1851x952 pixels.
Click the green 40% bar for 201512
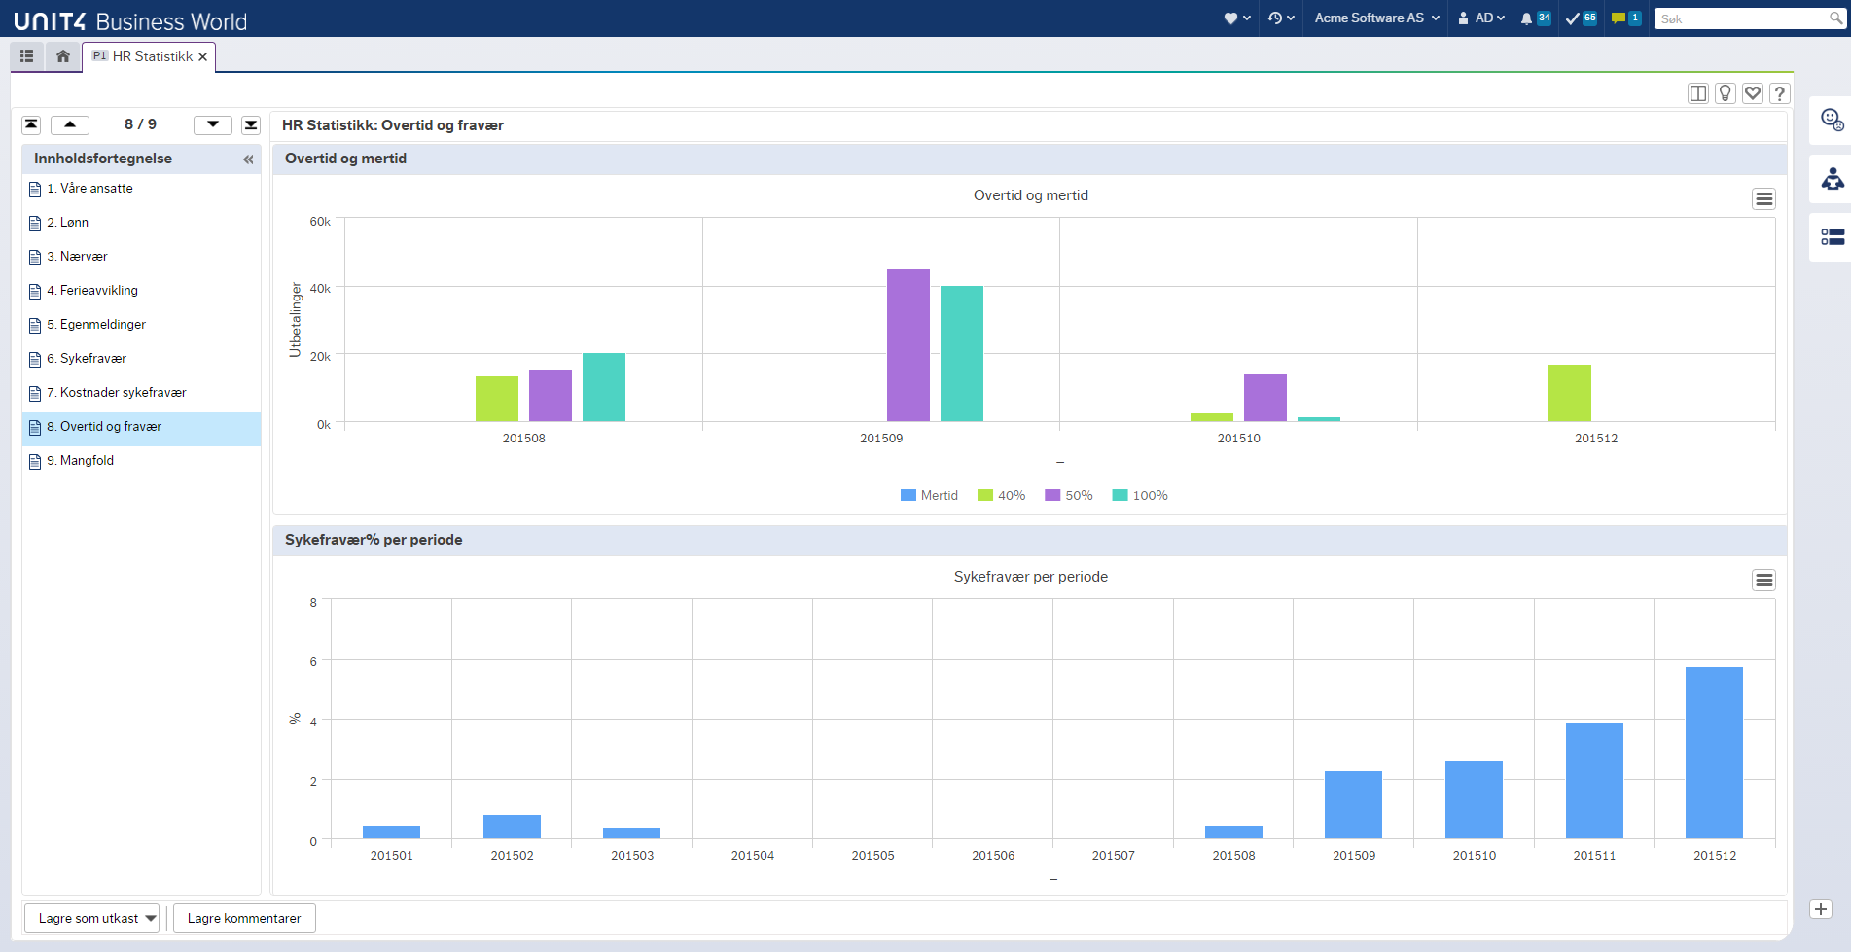(x=1570, y=393)
